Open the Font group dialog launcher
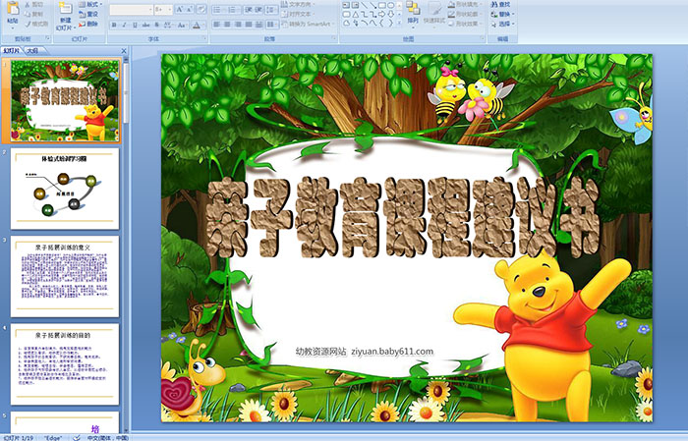Screen dimensions: 688x441 (204, 39)
